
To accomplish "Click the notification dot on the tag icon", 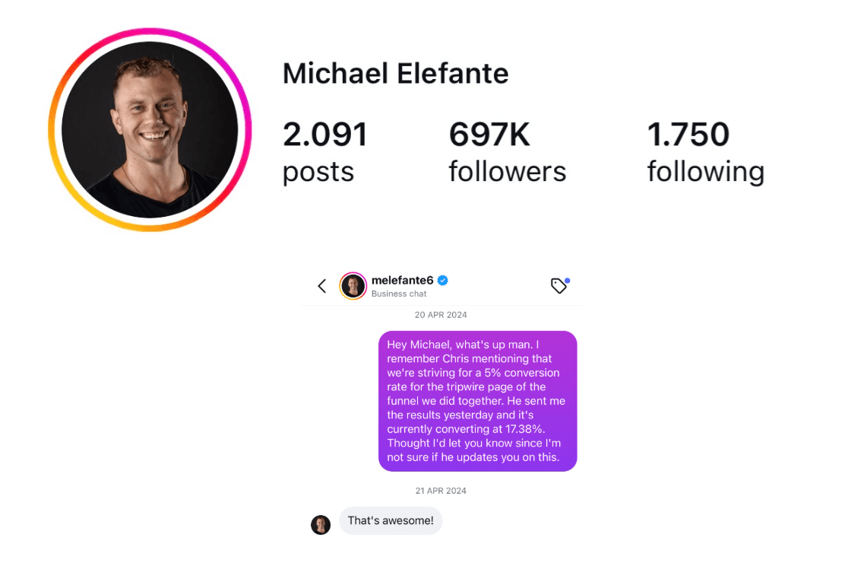I will coord(567,278).
